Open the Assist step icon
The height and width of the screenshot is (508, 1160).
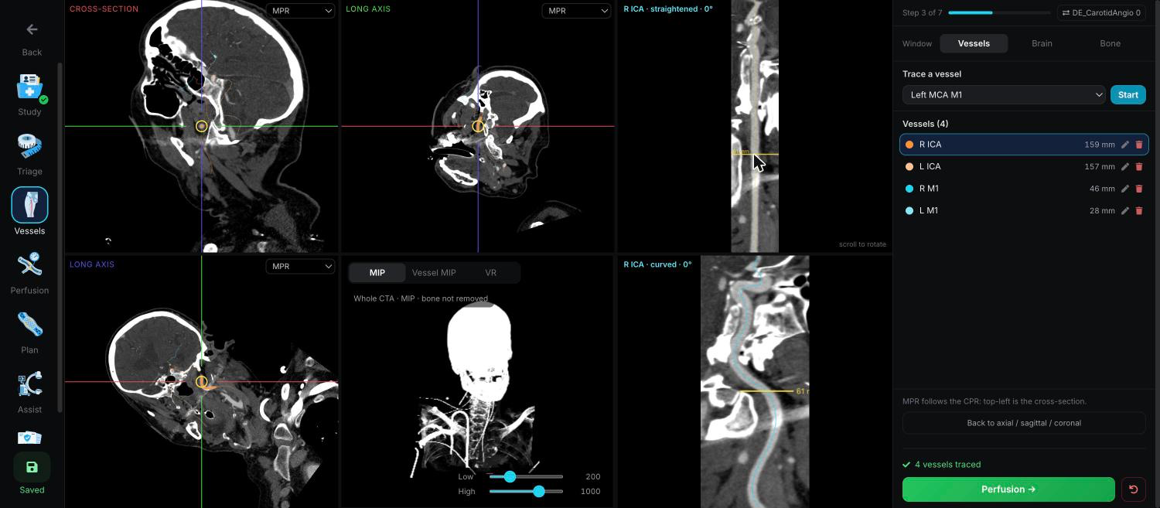(x=30, y=384)
